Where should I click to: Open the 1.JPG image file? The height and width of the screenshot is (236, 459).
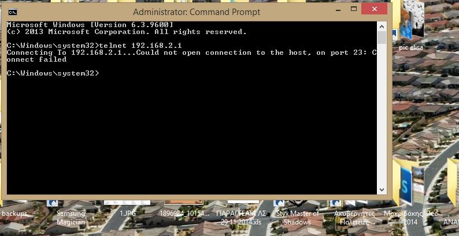[128, 213]
